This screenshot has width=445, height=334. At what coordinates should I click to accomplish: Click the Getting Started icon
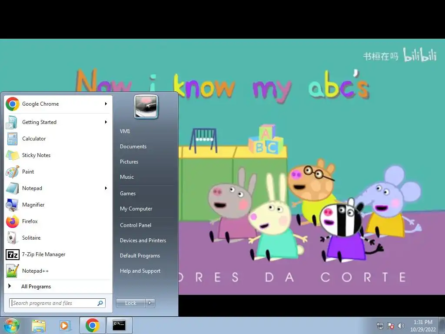[x=13, y=122]
